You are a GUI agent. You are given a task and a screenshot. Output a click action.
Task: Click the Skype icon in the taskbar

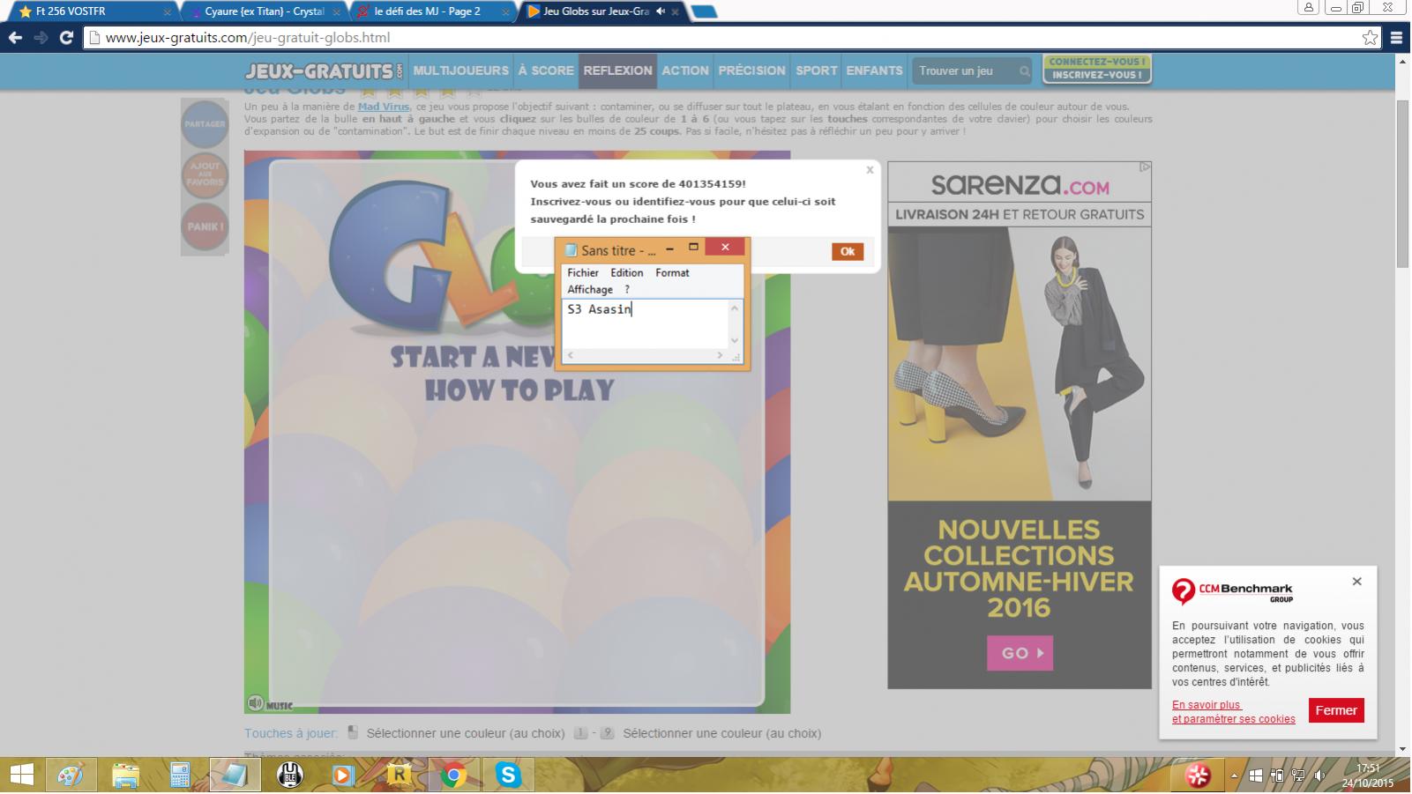pos(508,775)
